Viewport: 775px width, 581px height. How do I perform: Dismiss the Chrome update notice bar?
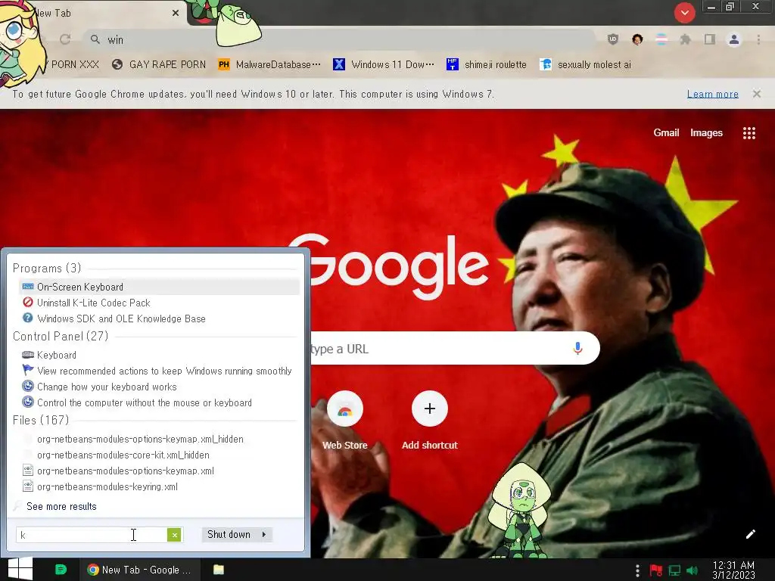click(757, 94)
